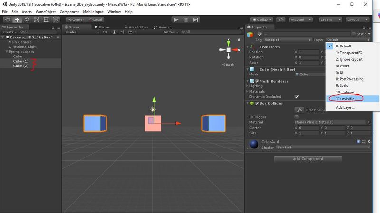Viewport: 380px width, 213px height.
Task: Expand the Lighting section
Action: tap(247, 86)
